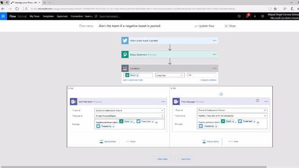This screenshot has width=299, height=168.
Task: Click the Condition step icon
Action: tap(125, 68)
